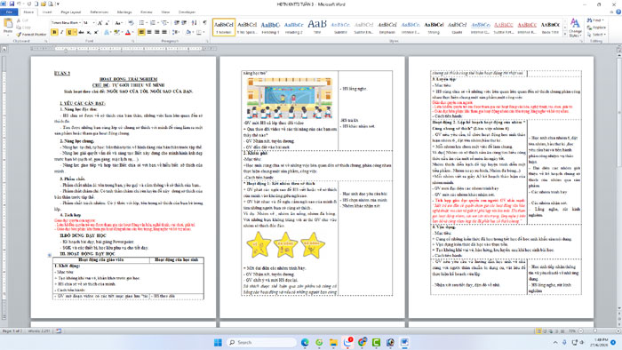Image resolution: width=622 pixels, height=350 pixels.
Task: Toggle Show/Hide paragraph marks
Action: pyautogui.click(x=204, y=22)
